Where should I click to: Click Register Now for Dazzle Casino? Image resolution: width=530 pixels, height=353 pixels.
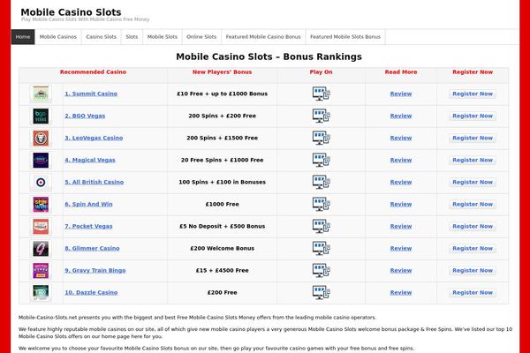[x=473, y=292]
